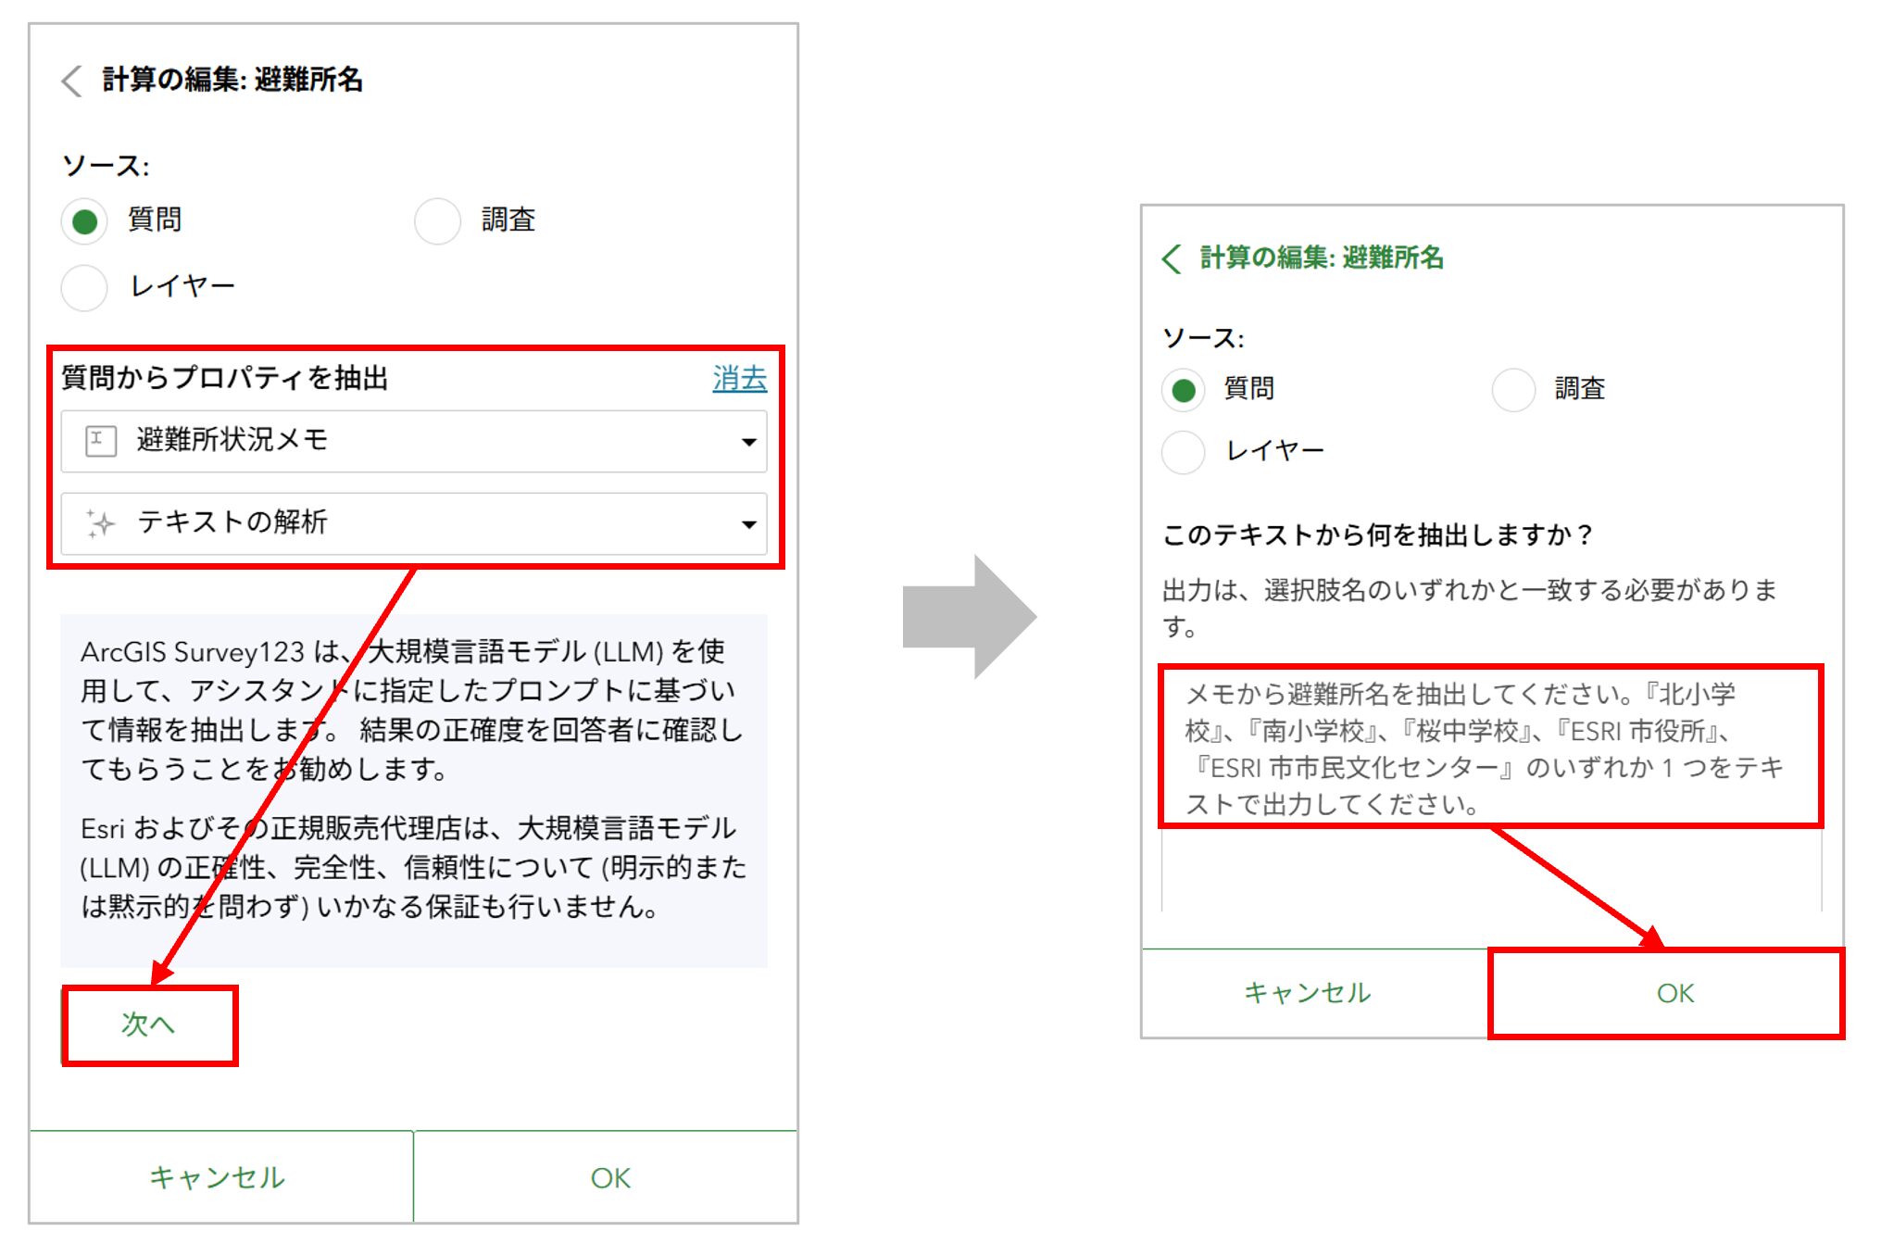
Task: Click the text field icon beside 避難所状況メモ
Action: tap(100, 441)
